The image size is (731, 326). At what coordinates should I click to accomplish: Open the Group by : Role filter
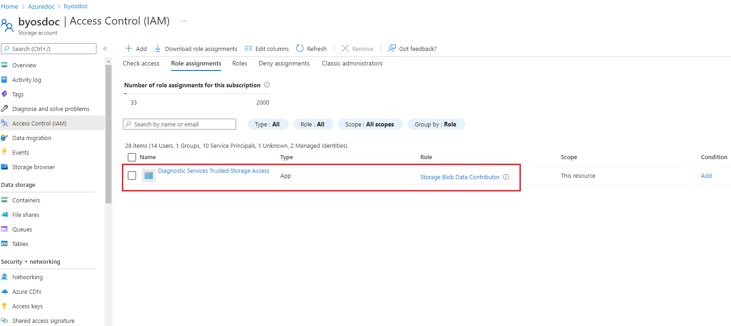435,125
